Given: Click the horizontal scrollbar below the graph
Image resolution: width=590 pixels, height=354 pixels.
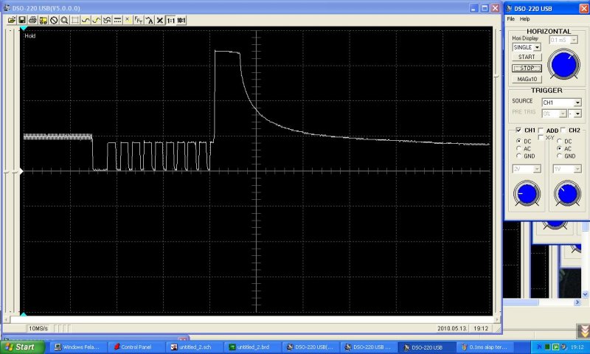Looking at the screenshot, I should (x=252, y=319).
